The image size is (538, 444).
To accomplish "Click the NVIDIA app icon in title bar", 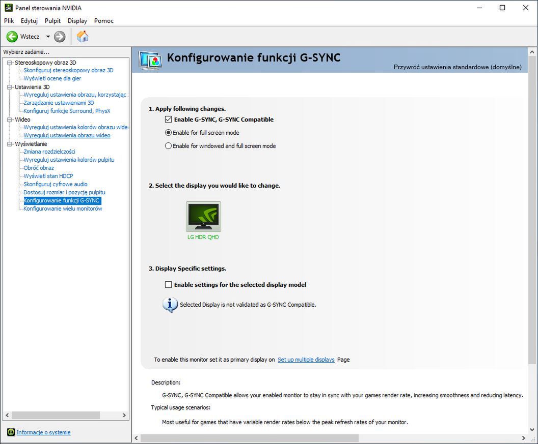I will [9, 8].
